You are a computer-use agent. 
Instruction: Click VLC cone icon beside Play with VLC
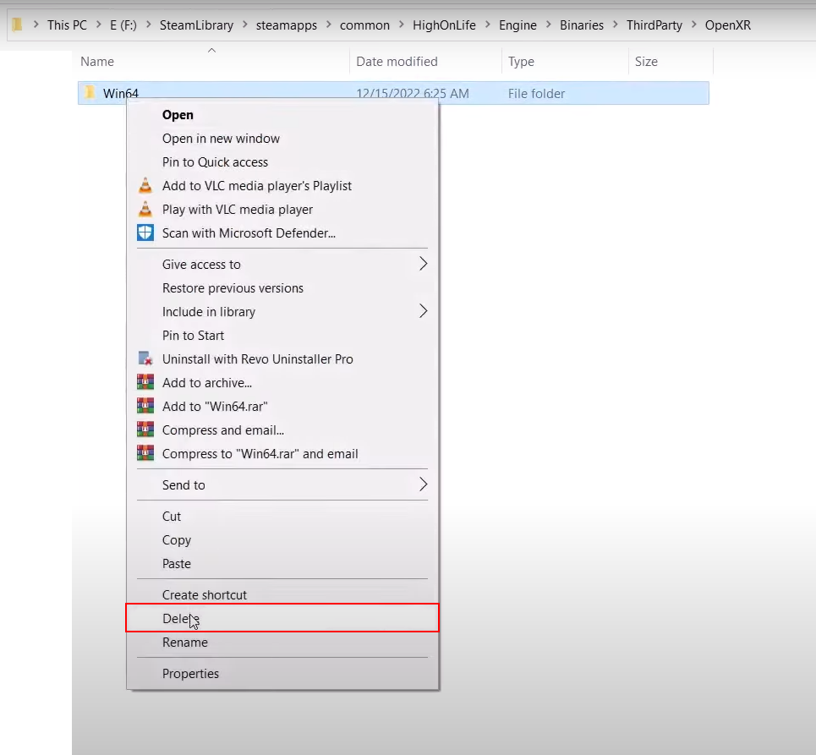pos(145,210)
